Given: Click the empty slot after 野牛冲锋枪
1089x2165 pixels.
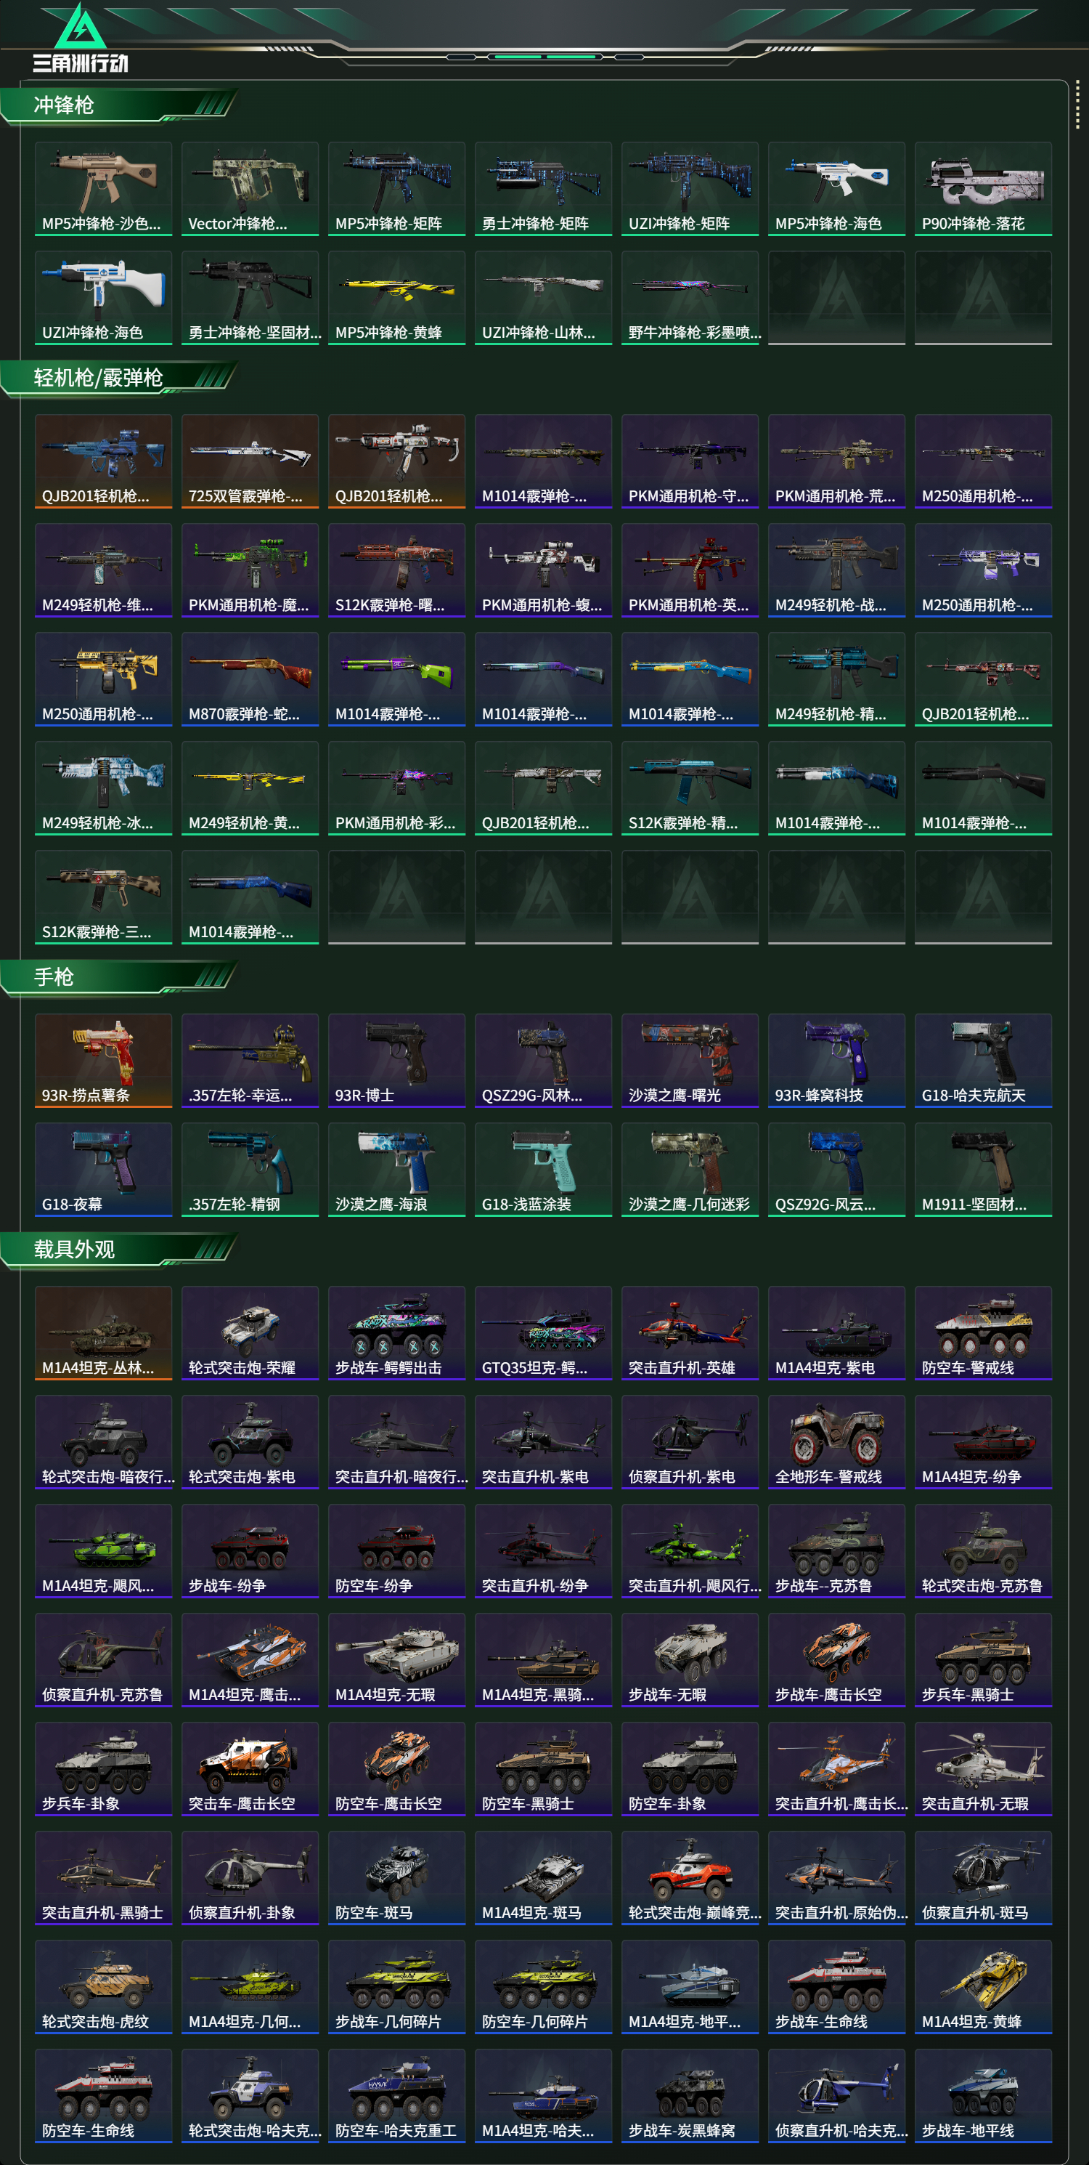Looking at the screenshot, I should pos(836,298).
